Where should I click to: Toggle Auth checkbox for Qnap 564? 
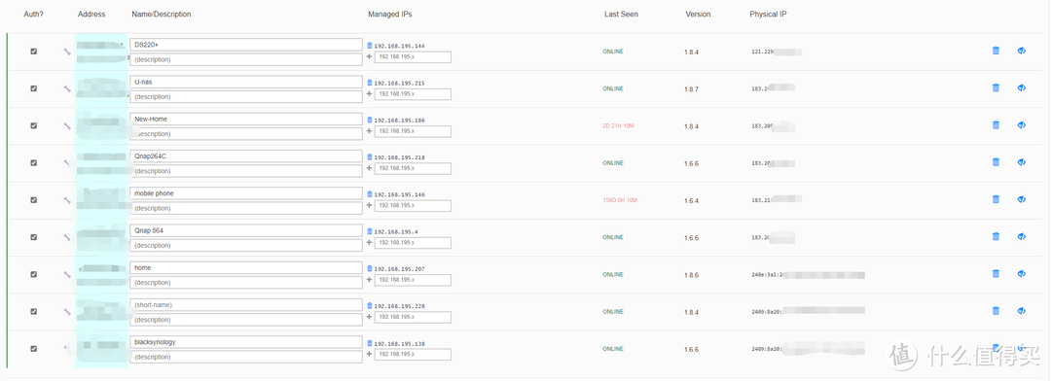33,237
